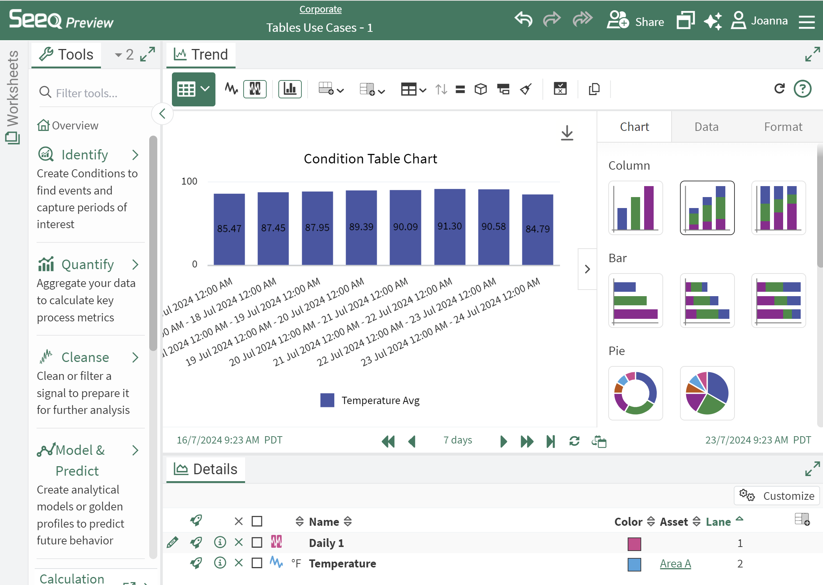Click the duplicate windows icon in header

[x=685, y=20]
